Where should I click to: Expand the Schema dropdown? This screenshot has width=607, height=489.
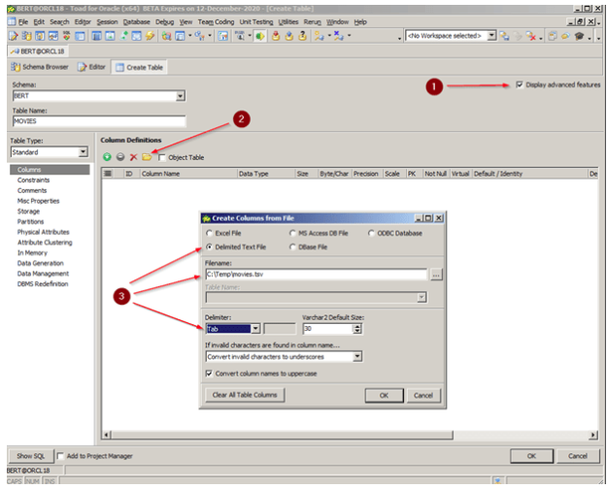180,95
